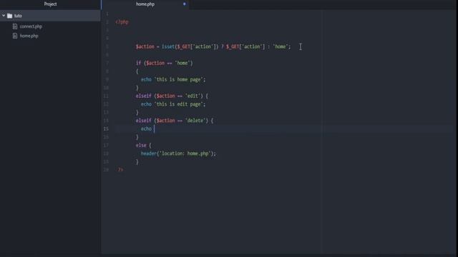Click the home.php file icon in tree
This screenshot has height=257, width=458.
15,36
